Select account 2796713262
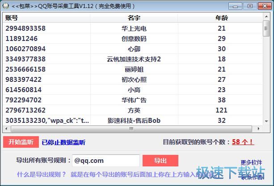 (25, 110)
